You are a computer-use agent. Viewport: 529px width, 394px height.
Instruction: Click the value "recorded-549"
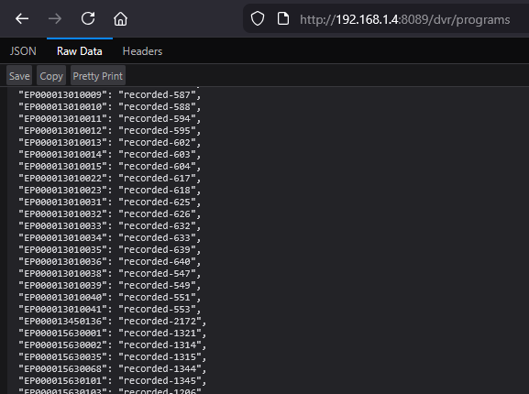157,286
